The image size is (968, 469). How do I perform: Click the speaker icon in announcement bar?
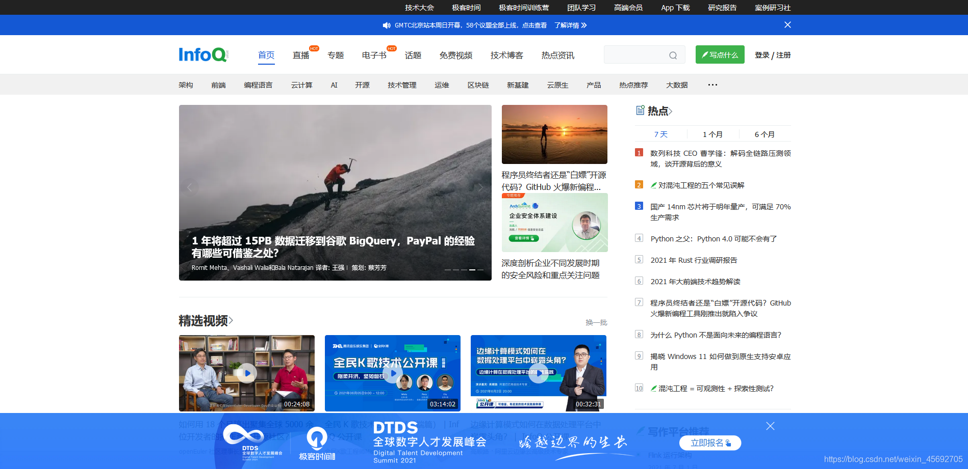coord(387,25)
